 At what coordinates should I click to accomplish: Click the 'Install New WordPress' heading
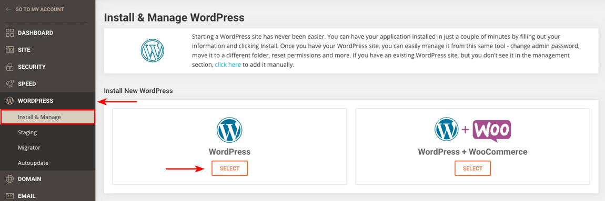pos(138,91)
